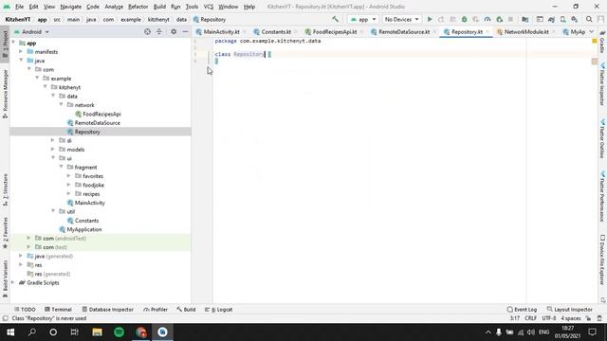Open the Build menu

click(159, 7)
